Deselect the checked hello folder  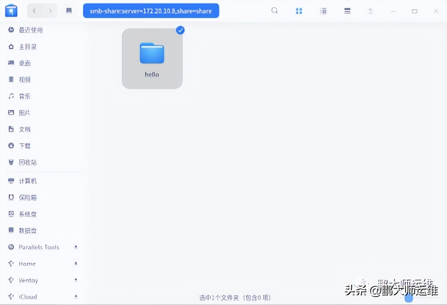pyautogui.click(x=180, y=30)
